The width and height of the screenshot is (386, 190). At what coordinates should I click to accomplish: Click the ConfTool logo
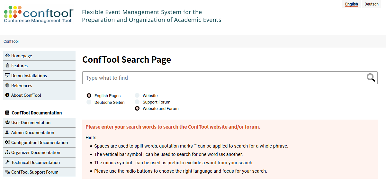click(39, 14)
